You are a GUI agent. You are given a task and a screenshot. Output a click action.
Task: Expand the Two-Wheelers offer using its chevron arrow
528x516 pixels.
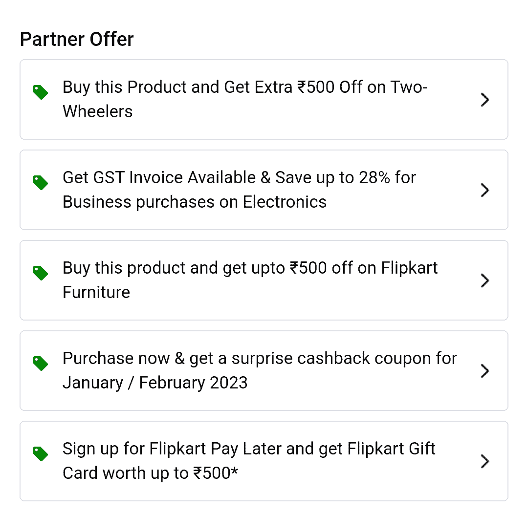tap(484, 100)
